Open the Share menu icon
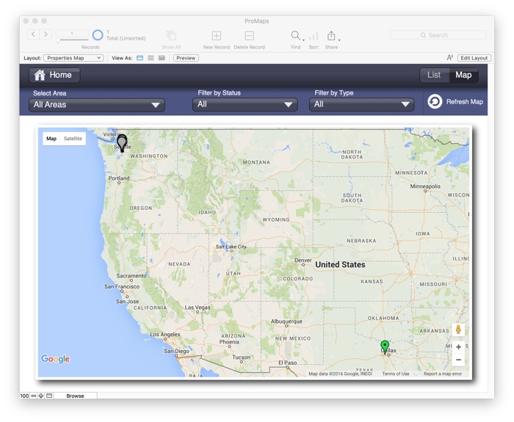 331,35
